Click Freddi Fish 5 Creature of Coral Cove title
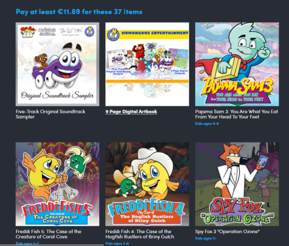Viewport: 289px width, 246px height. (x=49, y=234)
